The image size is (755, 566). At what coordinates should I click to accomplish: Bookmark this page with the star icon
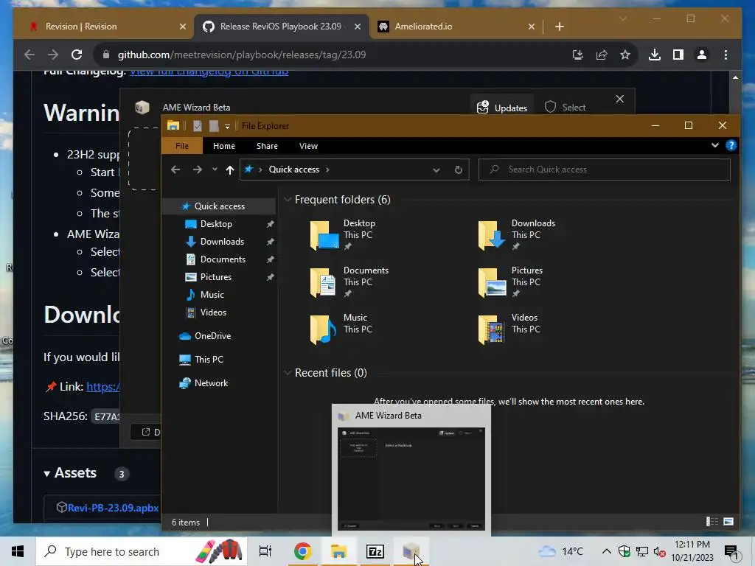point(625,55)
